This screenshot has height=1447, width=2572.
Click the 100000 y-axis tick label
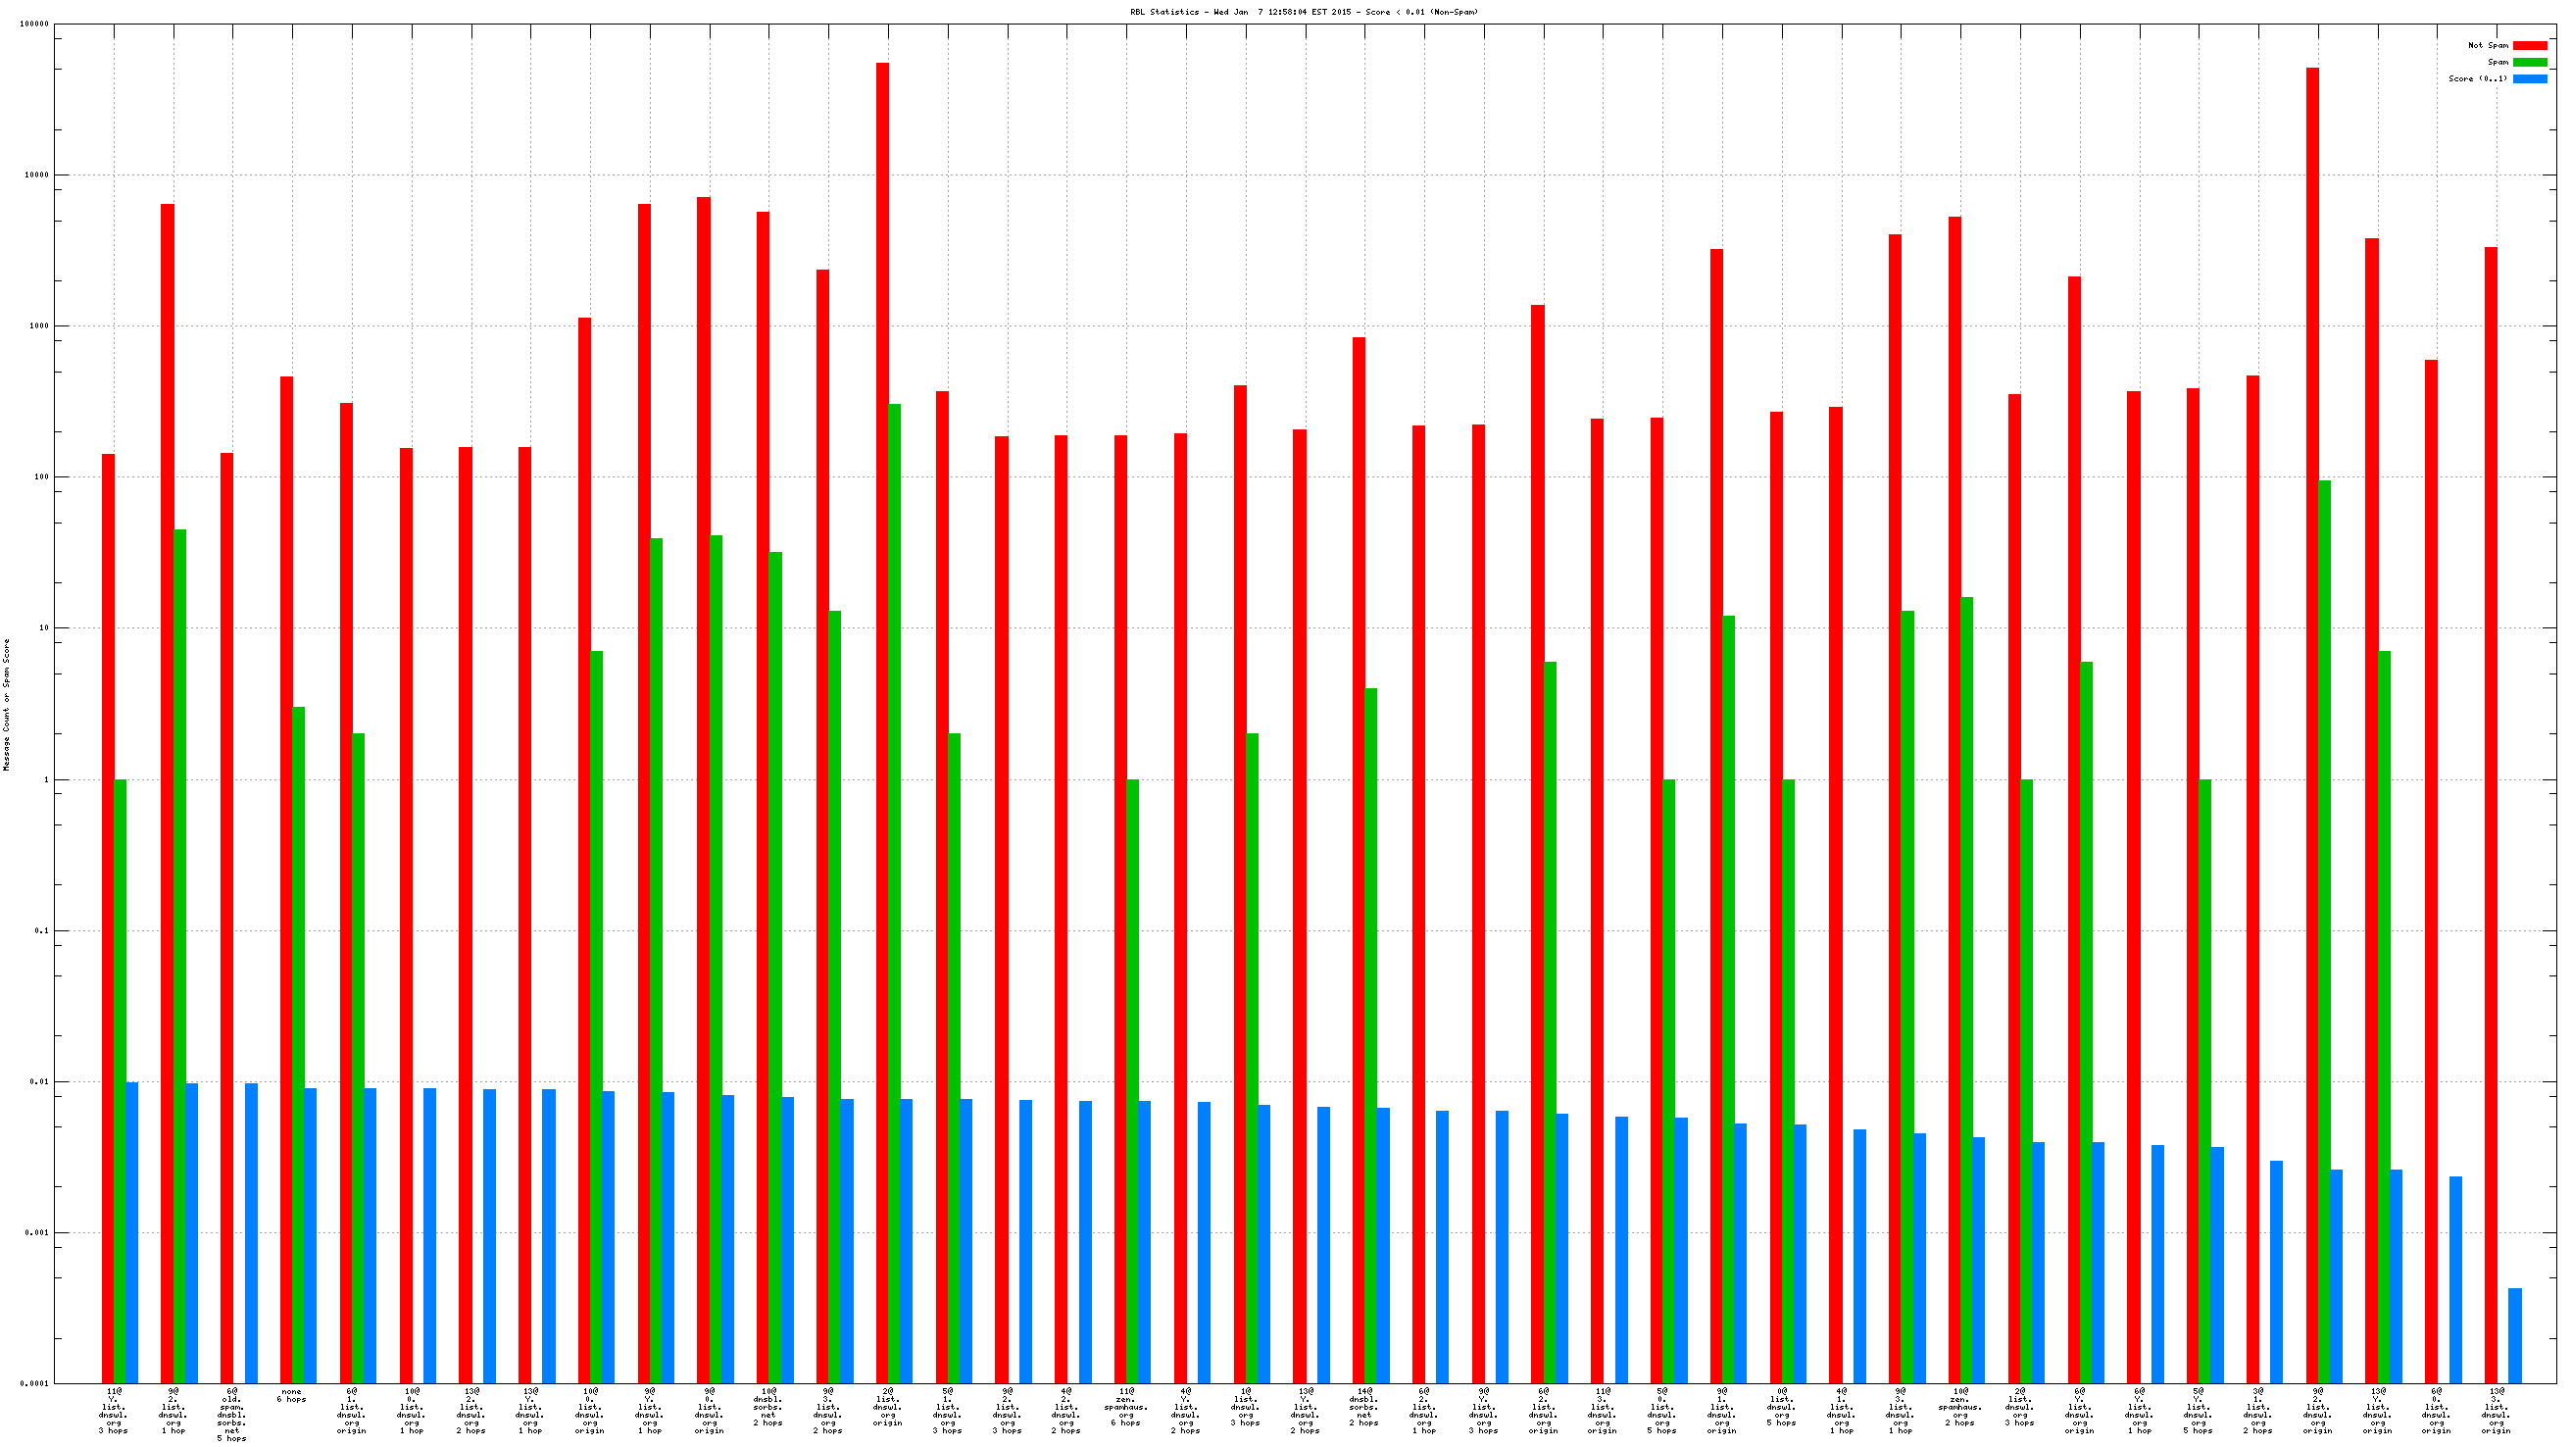tap(34, 24)
